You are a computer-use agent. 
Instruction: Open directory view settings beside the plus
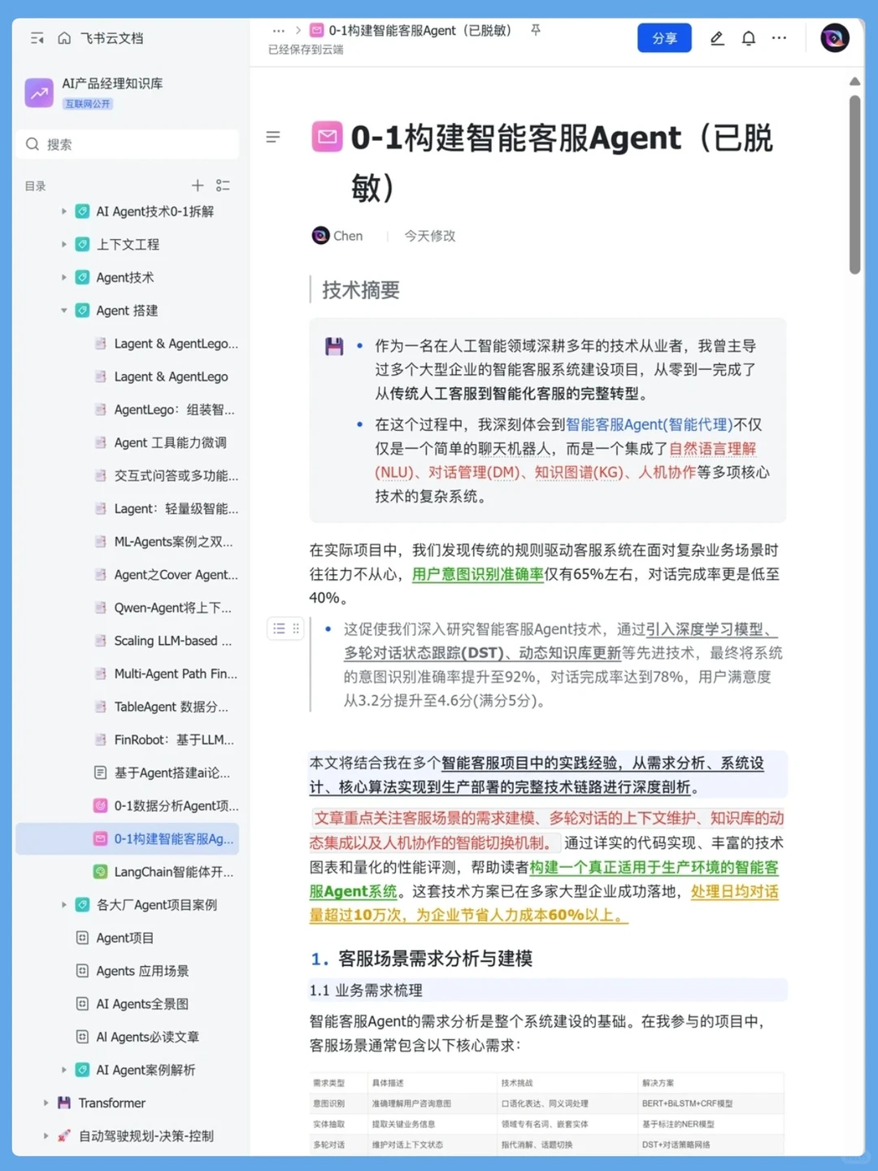point(224,185)
